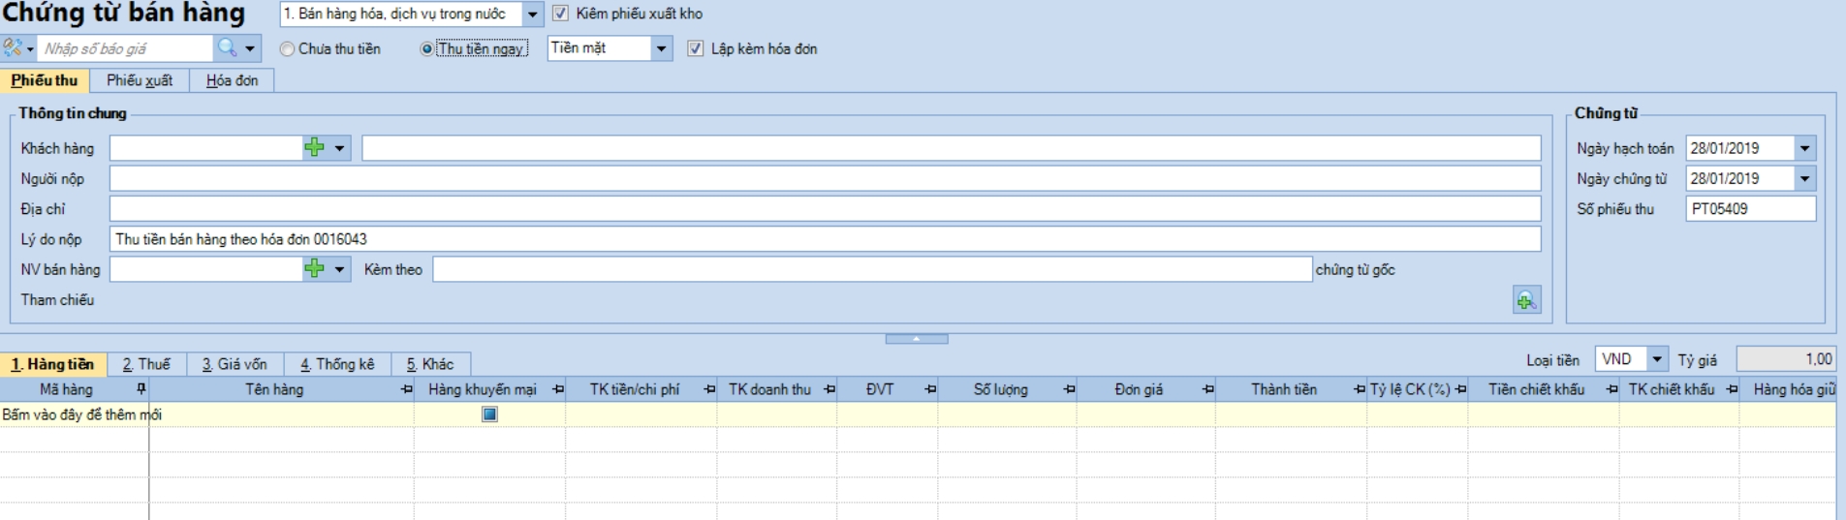This screenshot has width=1846, height=520.
Task: Click the Thành tiền column header
Action: point(1284,389)
